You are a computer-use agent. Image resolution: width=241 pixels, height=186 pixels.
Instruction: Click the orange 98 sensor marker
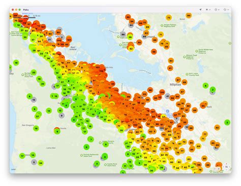tap(150, 90)
